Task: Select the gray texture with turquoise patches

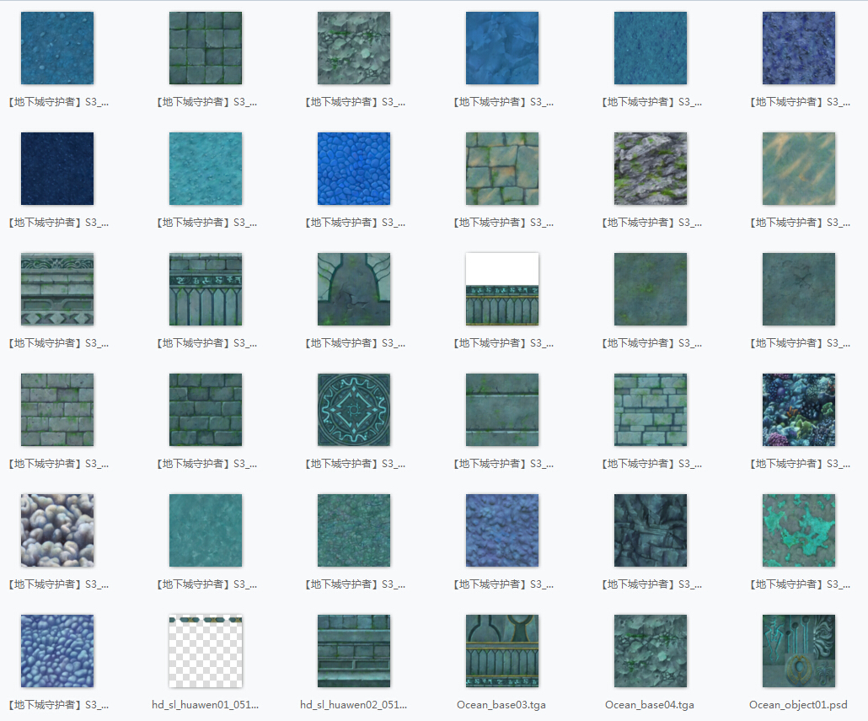Action: [799, 530]
